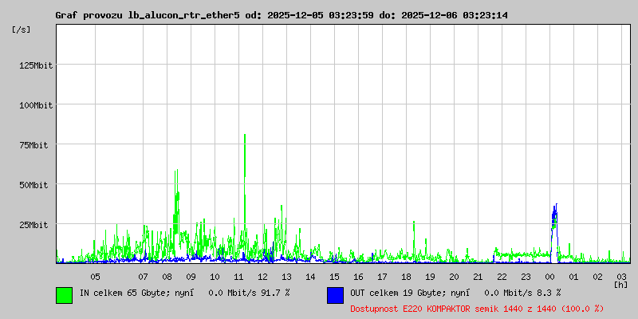Select the hour 18 time axis marker
Image resolution: width=638 pixels, height=319 pixels.
(x=406, y=276)
